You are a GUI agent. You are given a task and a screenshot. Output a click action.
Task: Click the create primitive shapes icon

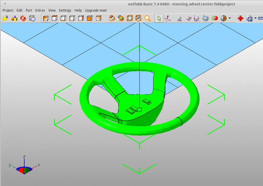click(14, 18)
